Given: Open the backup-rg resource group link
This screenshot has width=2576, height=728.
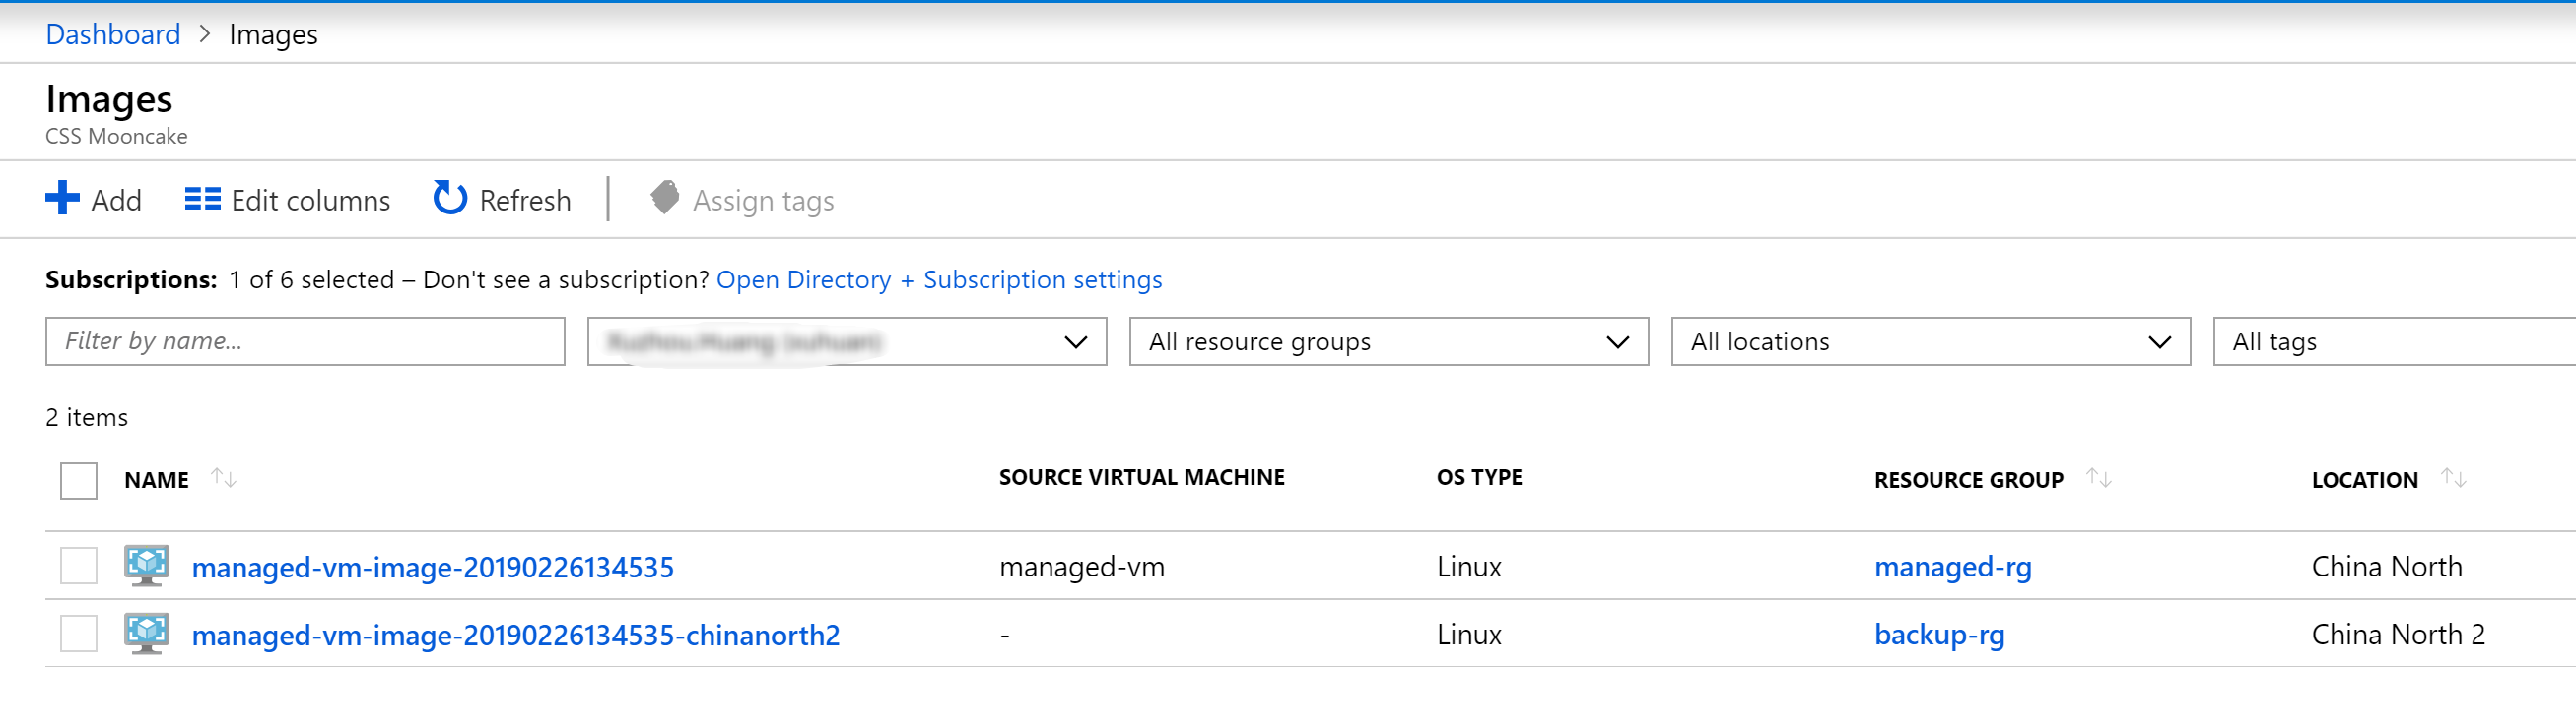Looking at the screenshot, I should (1938, 635).
